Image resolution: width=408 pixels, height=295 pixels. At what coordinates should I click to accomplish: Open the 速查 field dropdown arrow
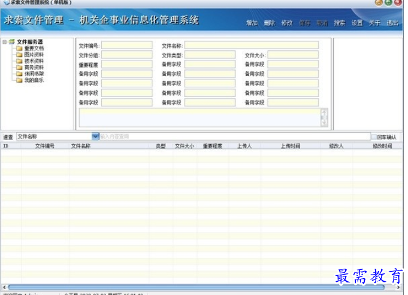[95, 136]
